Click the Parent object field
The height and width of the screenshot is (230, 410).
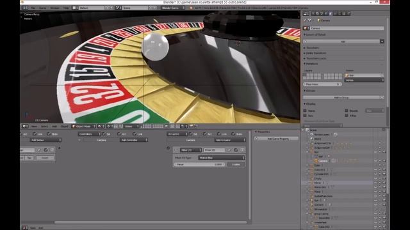click(x=365, y=75)
